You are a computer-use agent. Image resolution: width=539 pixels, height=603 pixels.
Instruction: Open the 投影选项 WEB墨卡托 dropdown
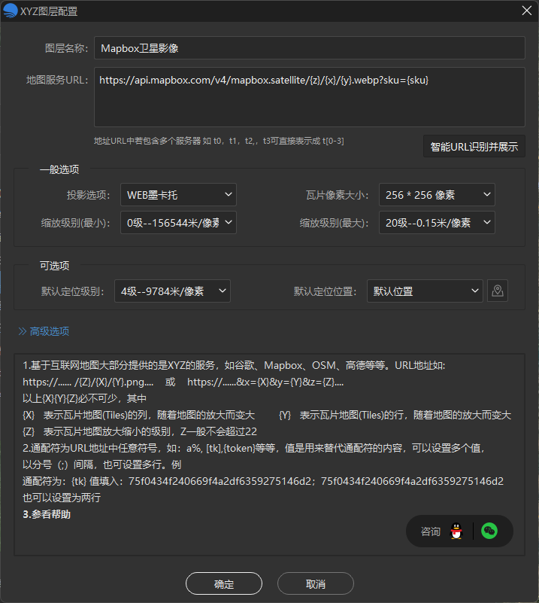click(x=178, y=194)
